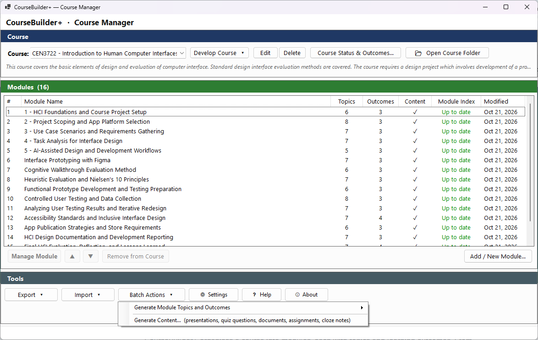Open Course Folder via the folder button
Image resolution: width=538 pixels, height=340 pixels.
[x=447, y=53]
